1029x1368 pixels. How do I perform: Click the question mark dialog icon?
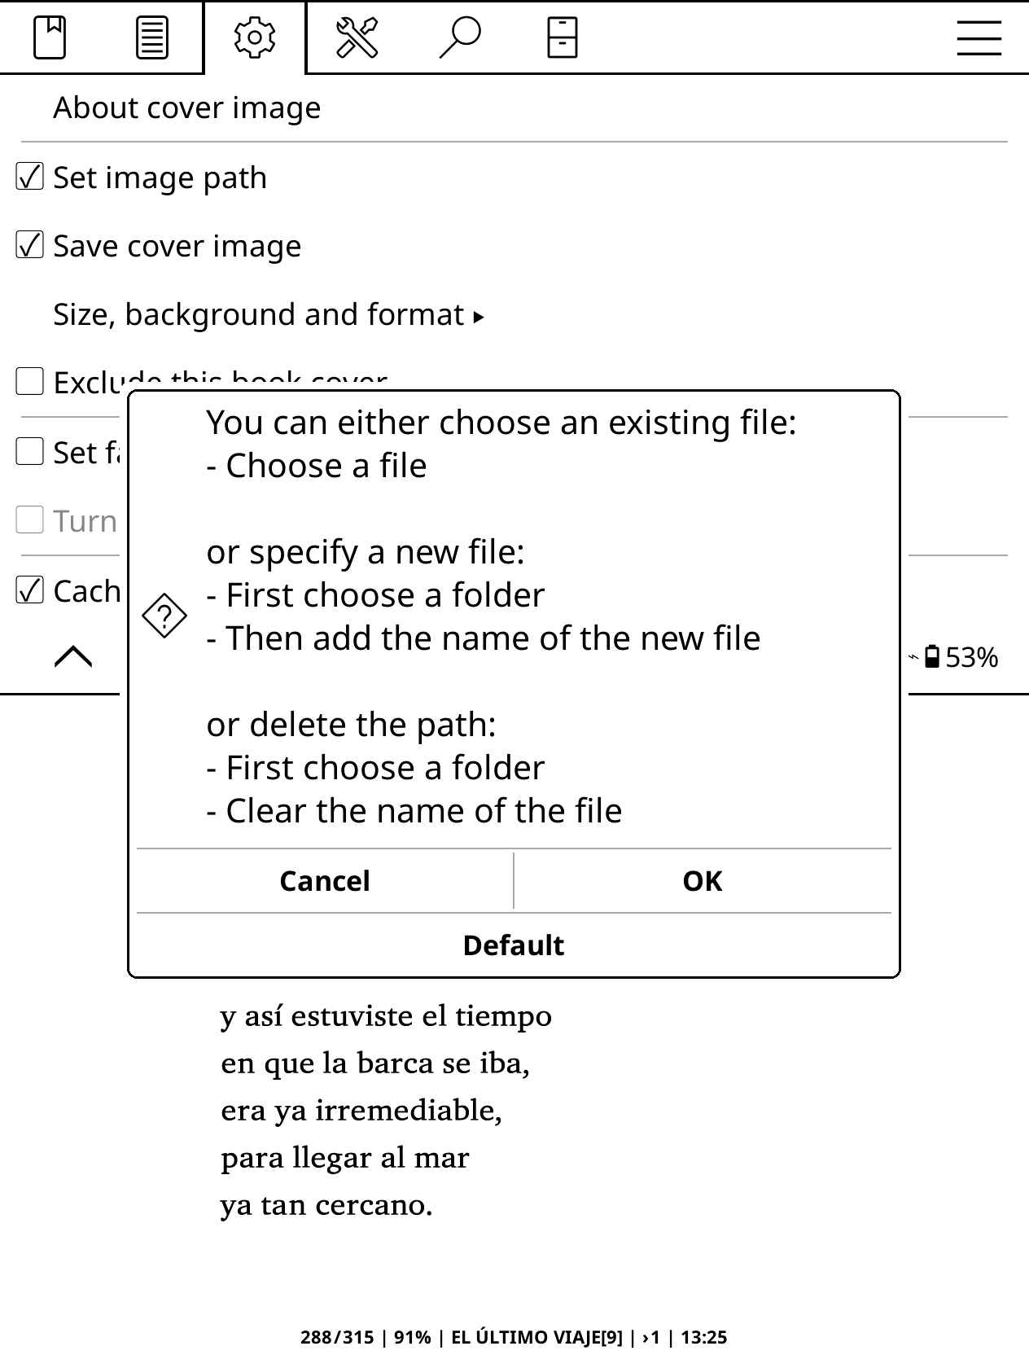[x=164, y=616]
